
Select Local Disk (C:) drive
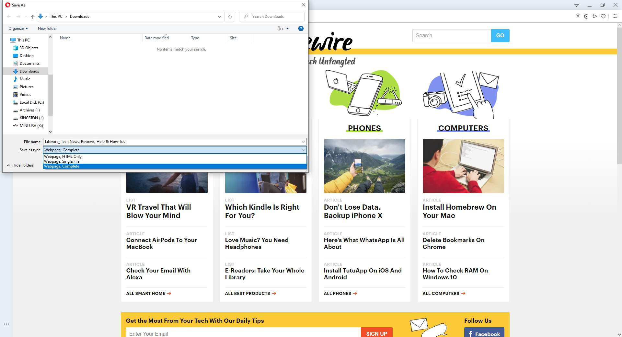32,102
